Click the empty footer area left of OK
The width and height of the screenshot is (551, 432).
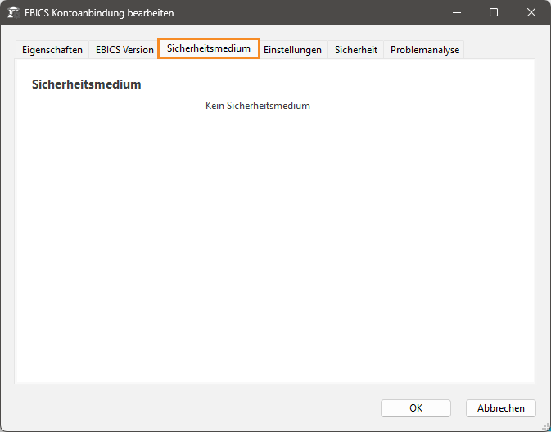[x=196, y=408]
